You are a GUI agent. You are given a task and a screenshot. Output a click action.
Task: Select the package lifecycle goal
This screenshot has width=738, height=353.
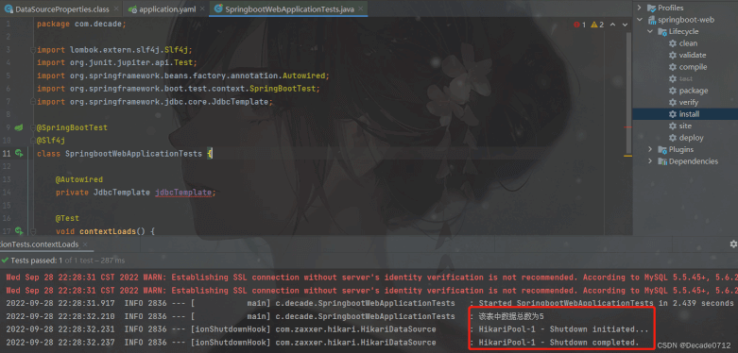pyautogui.click(x=694, y=91)
